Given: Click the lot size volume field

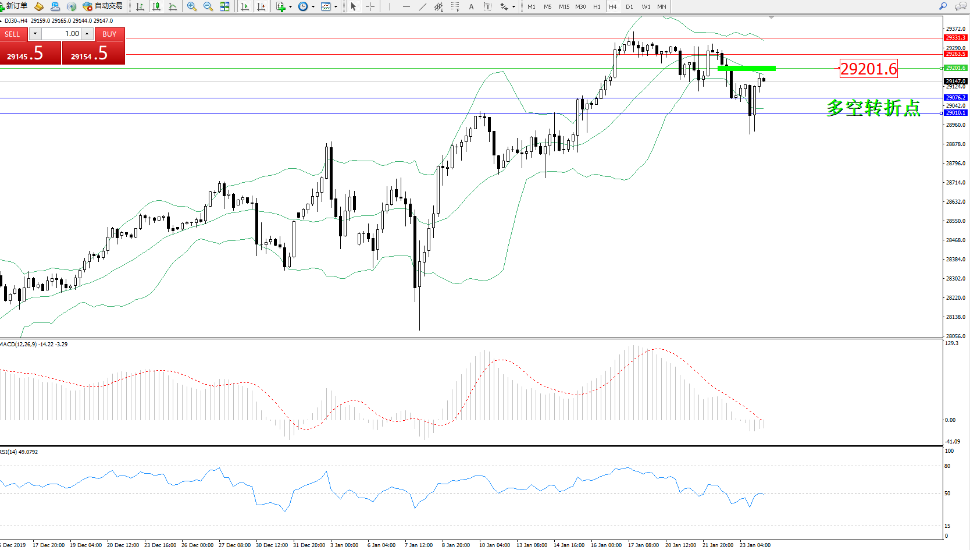Looking at the screenshot, I should (x=62, y=34).
